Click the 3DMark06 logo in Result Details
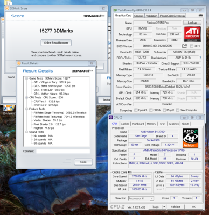 click(82, 71)
